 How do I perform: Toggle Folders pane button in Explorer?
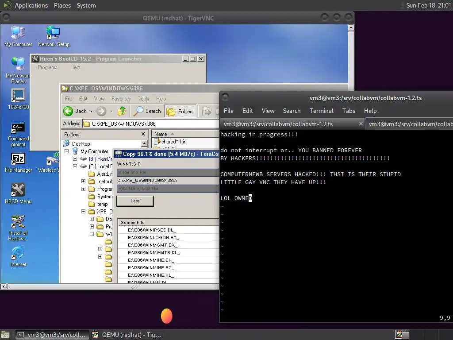180,111
